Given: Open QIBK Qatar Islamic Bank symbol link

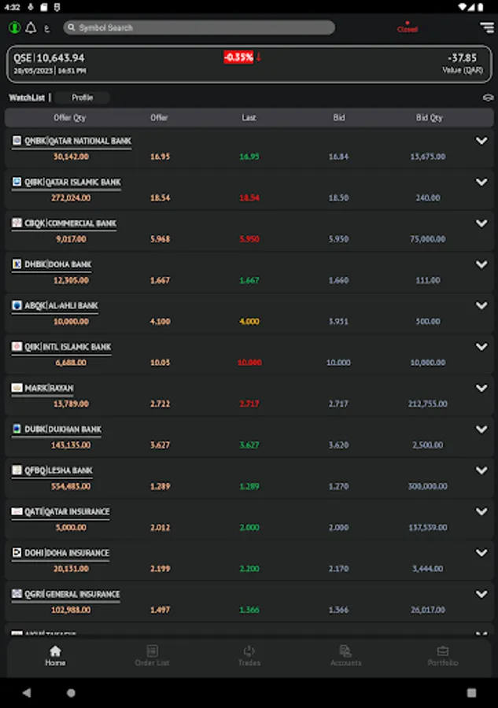Looking at the screenshot, I should (72, 183).
